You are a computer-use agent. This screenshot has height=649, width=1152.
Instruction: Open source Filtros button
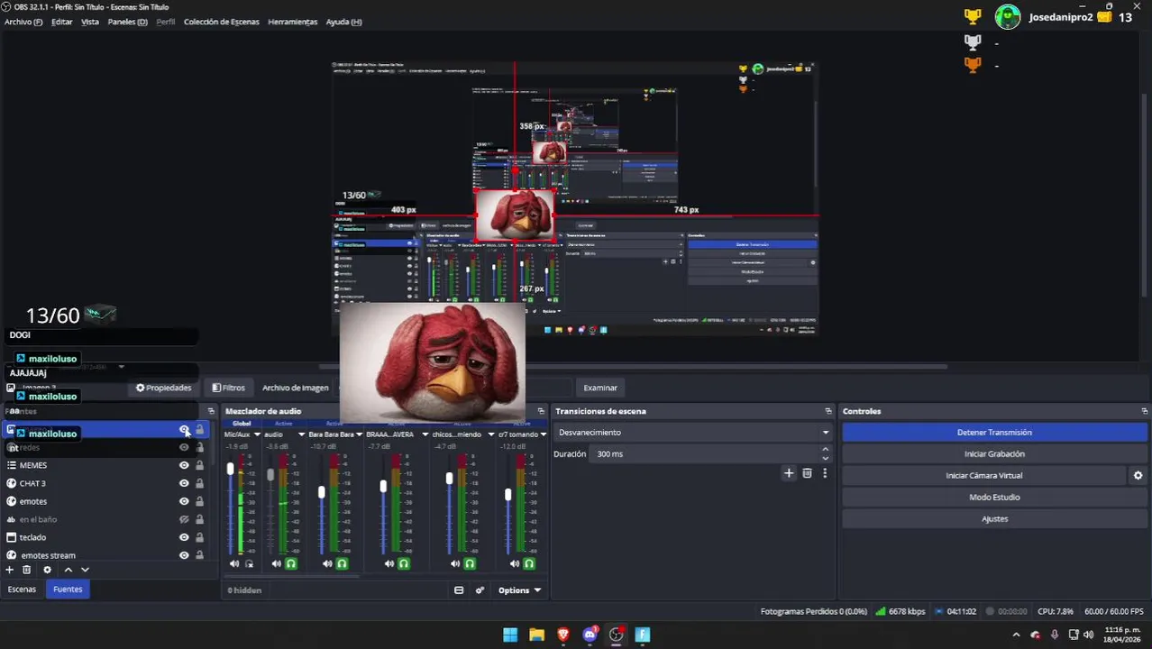(229, 388)
